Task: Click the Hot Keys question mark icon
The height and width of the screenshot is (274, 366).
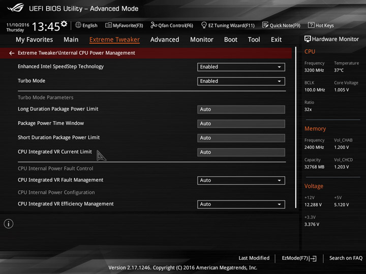Action: click(311, 25)
